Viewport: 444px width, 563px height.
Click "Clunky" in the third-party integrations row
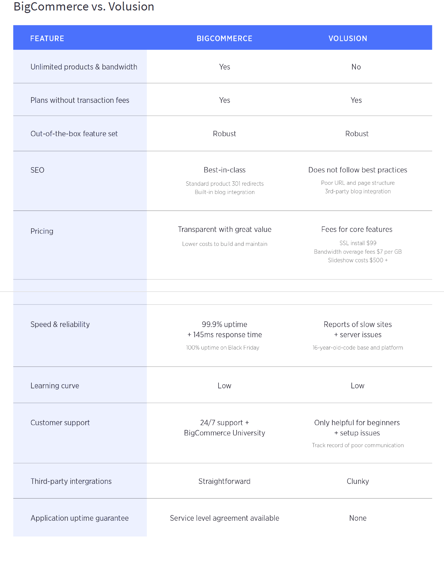[358, 481]
